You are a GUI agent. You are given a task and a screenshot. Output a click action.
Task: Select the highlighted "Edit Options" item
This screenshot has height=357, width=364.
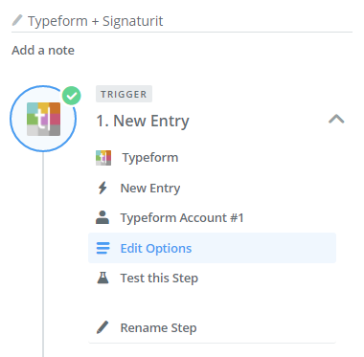pyautogui.click(x=212, y=248)
